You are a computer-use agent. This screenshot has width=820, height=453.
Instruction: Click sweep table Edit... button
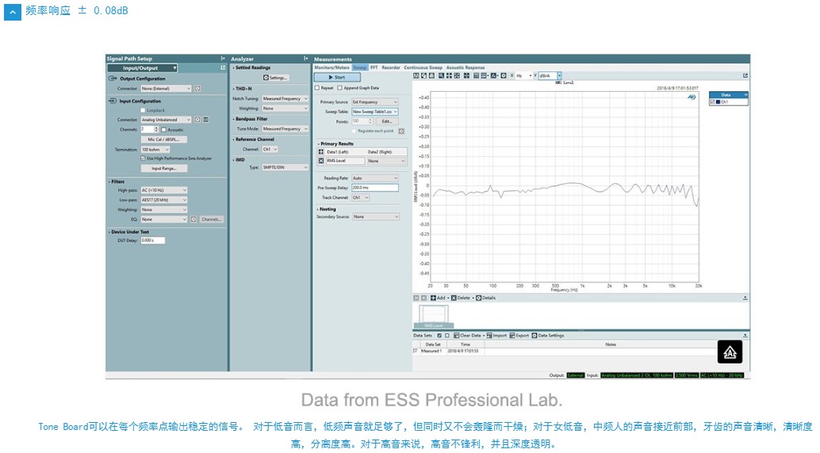click(x=386, y=121)
